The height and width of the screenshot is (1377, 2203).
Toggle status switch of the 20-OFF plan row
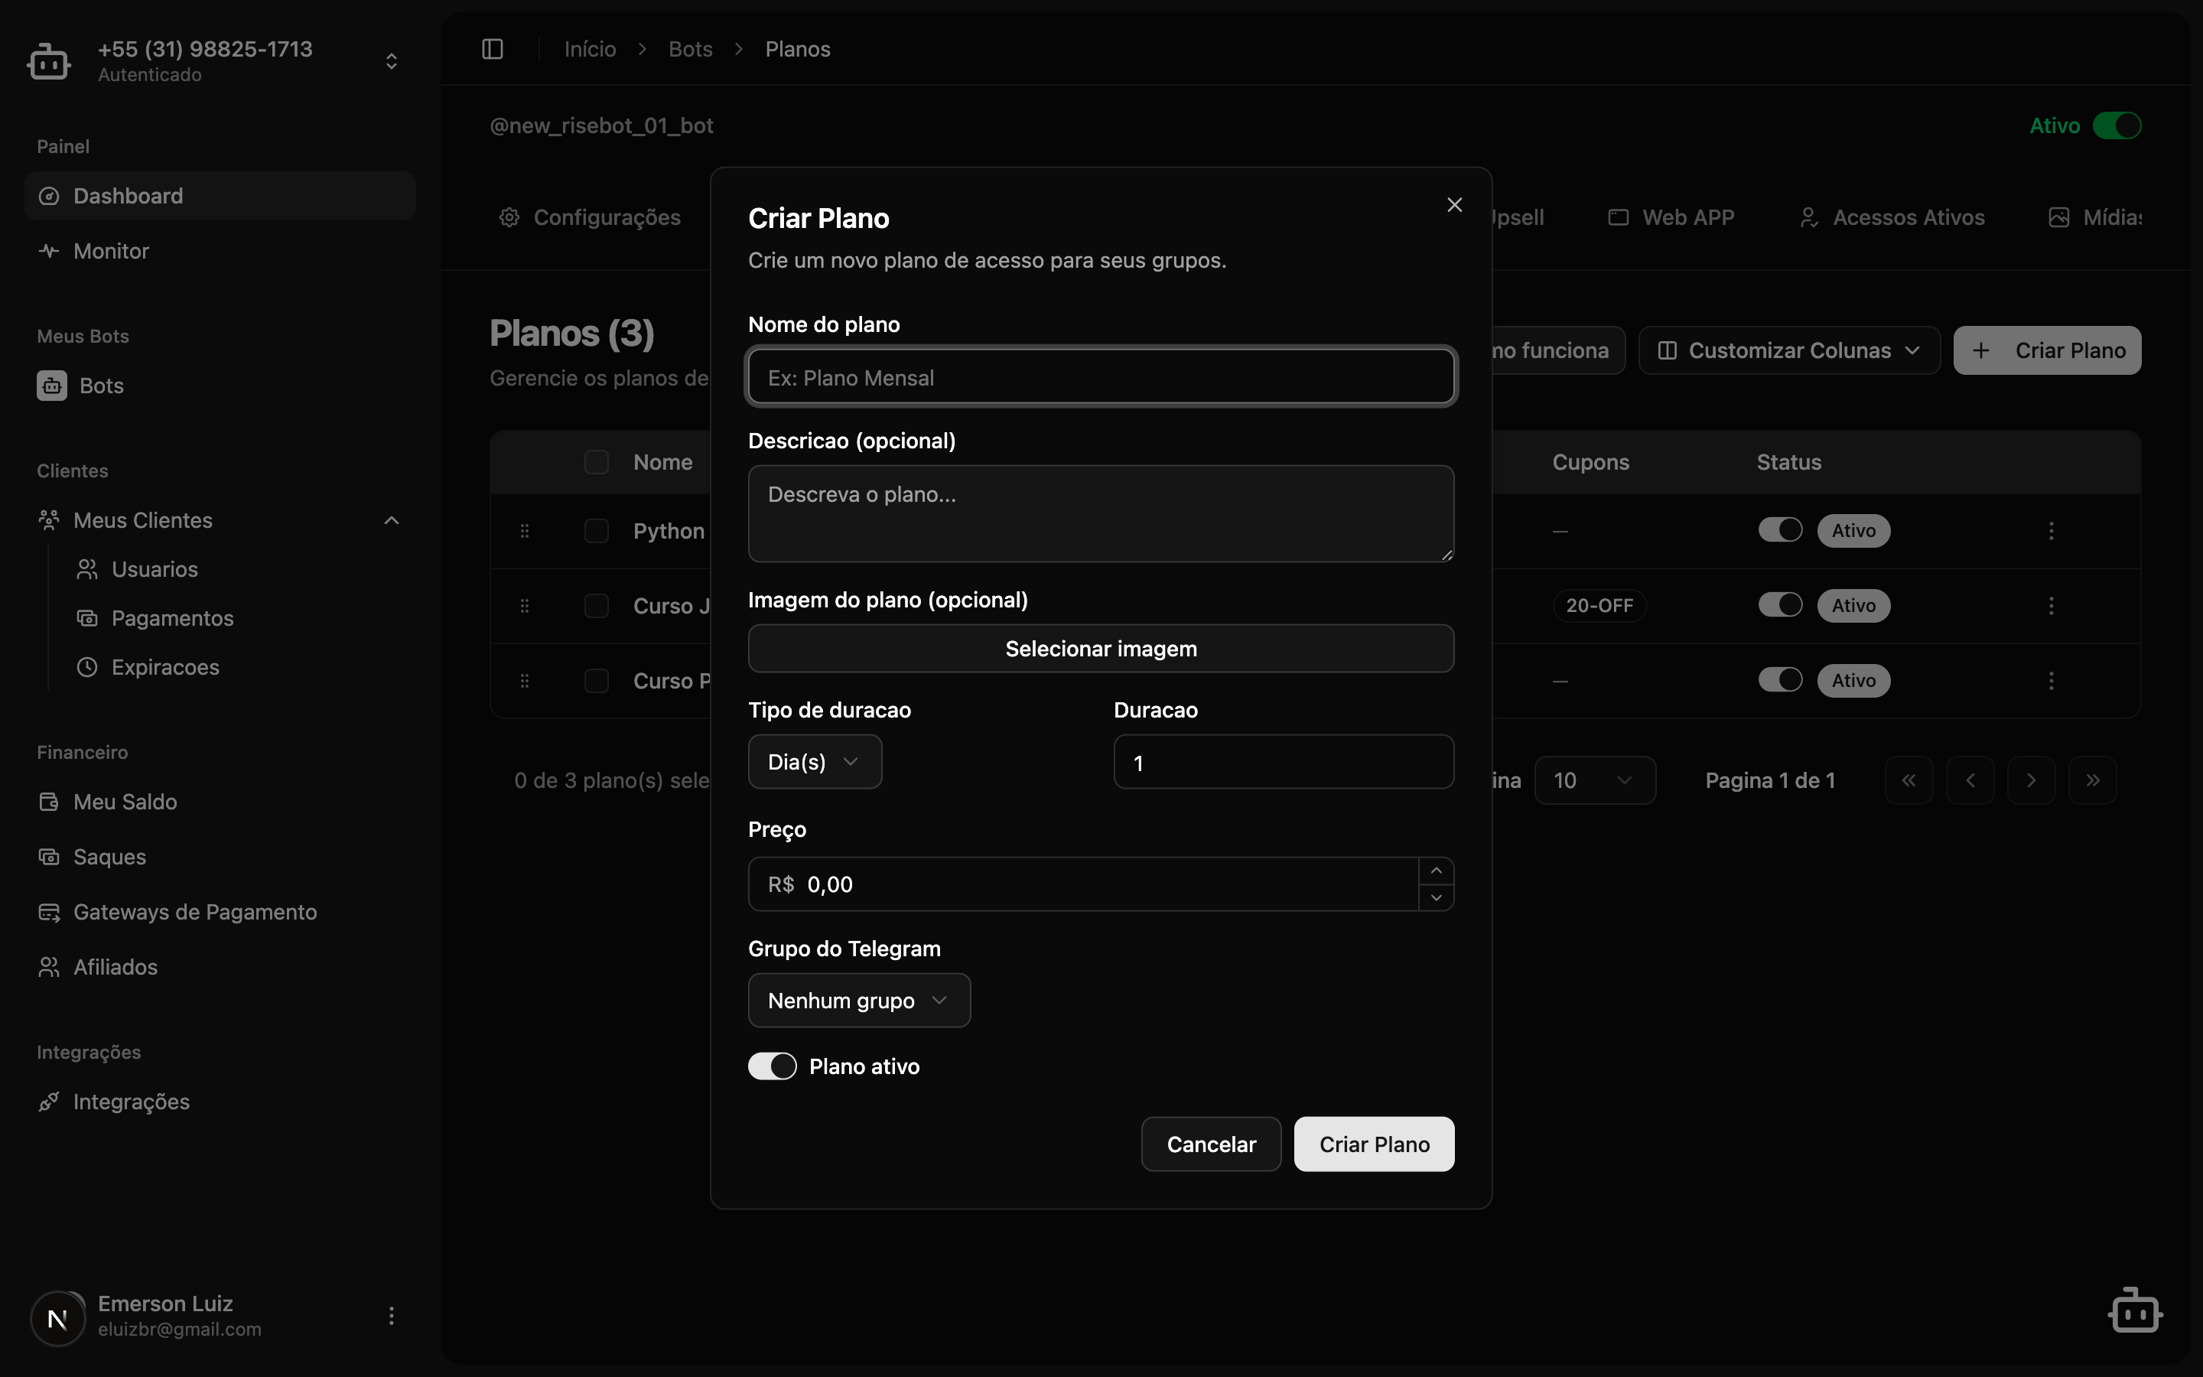point(1780,604)
